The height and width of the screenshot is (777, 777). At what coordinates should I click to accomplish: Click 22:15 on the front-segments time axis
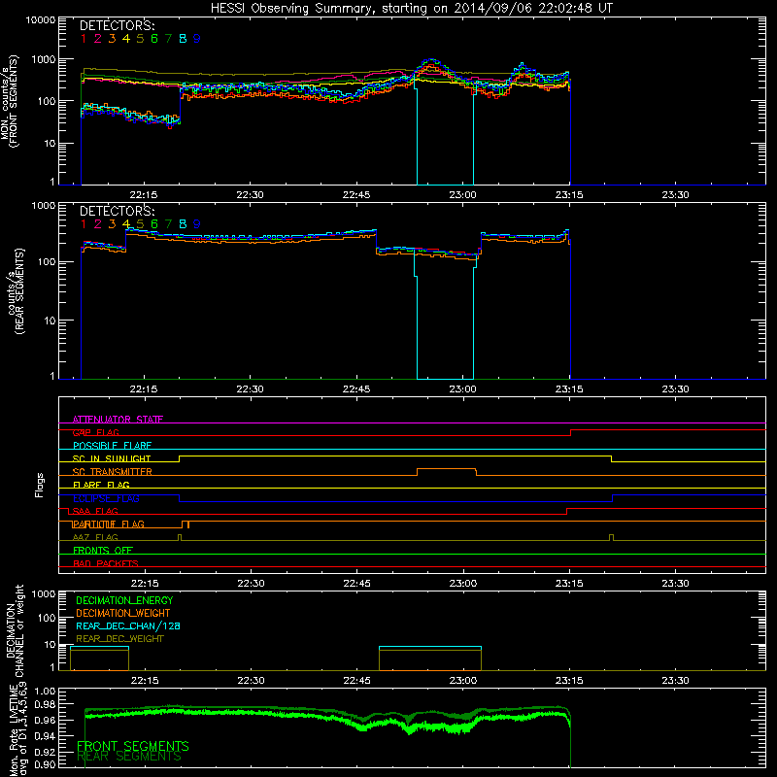[144, 195]
